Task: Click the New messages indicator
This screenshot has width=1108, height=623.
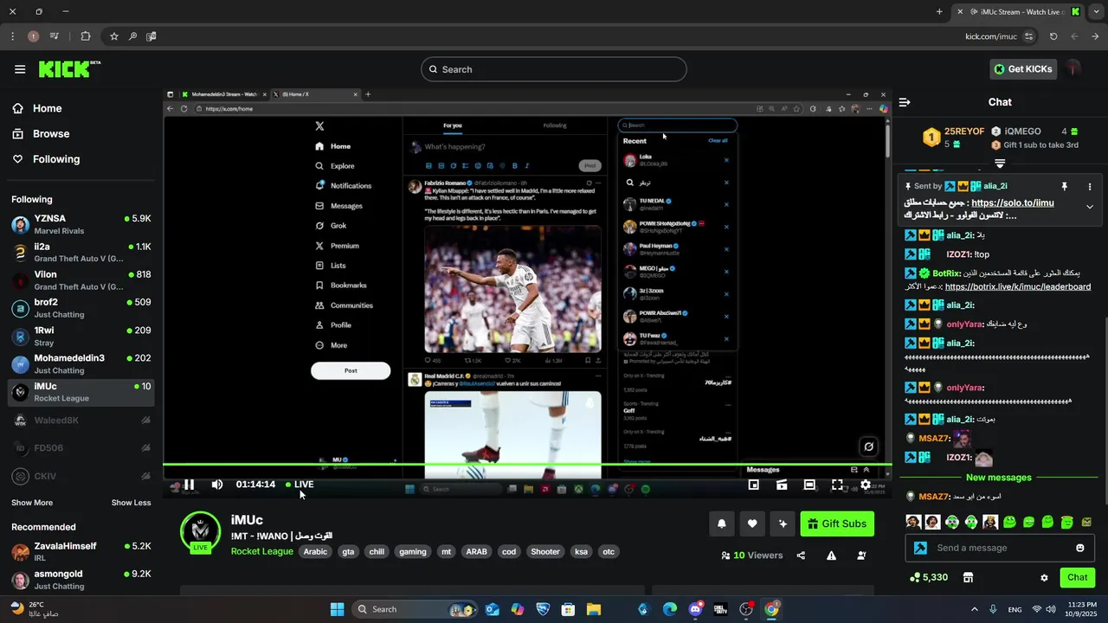Action: [x=999, y=478]
